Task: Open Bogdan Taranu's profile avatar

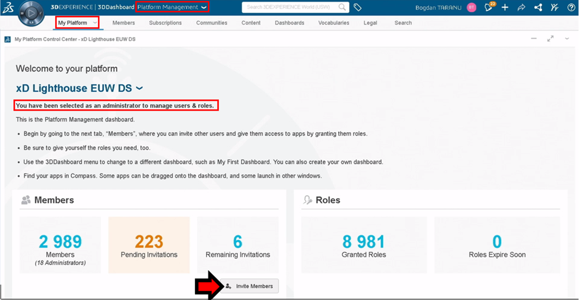Action: click(x=471, y=8)
